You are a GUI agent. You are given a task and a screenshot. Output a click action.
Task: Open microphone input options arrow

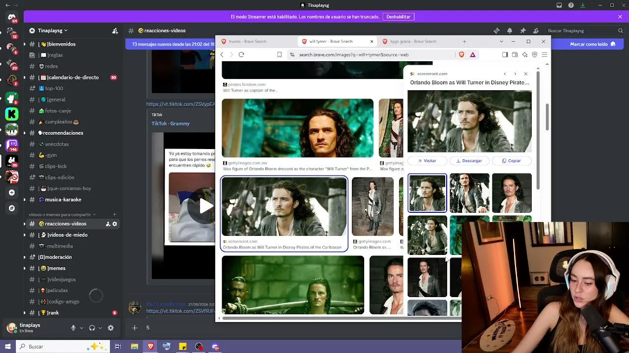click(x=82, y=328)
